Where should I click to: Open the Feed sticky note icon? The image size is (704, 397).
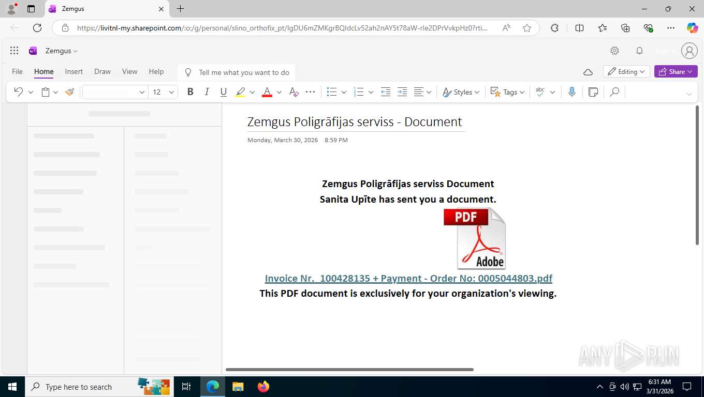593,92
